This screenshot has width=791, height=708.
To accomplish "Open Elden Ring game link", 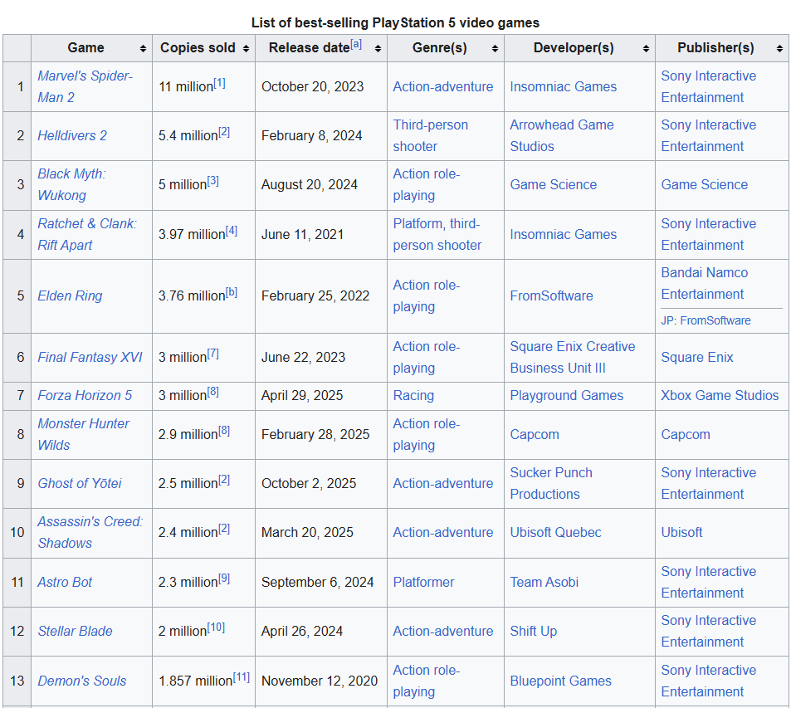I will (70, 295).
